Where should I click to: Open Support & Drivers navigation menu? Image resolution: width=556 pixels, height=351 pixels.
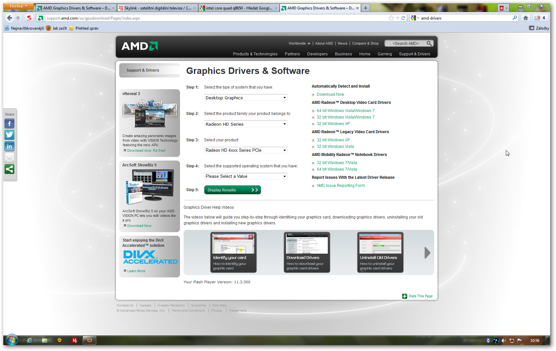coord(414,54)
